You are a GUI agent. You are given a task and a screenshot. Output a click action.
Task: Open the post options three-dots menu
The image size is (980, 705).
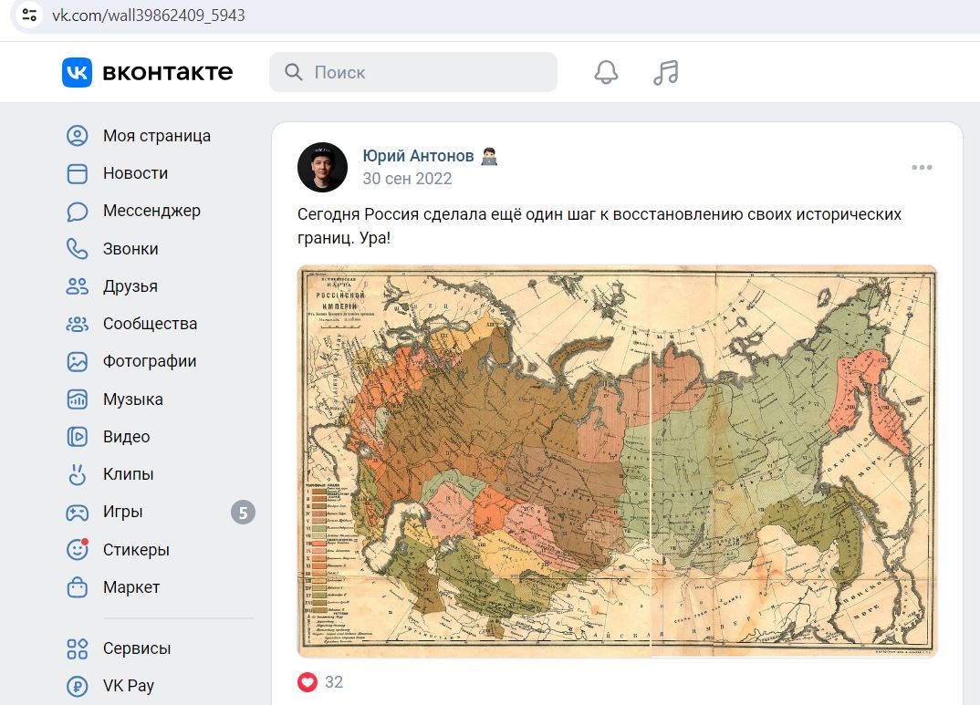point(922,167)
